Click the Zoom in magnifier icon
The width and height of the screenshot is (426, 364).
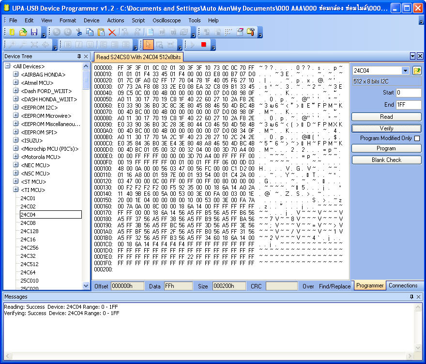(x=12, y=45)
